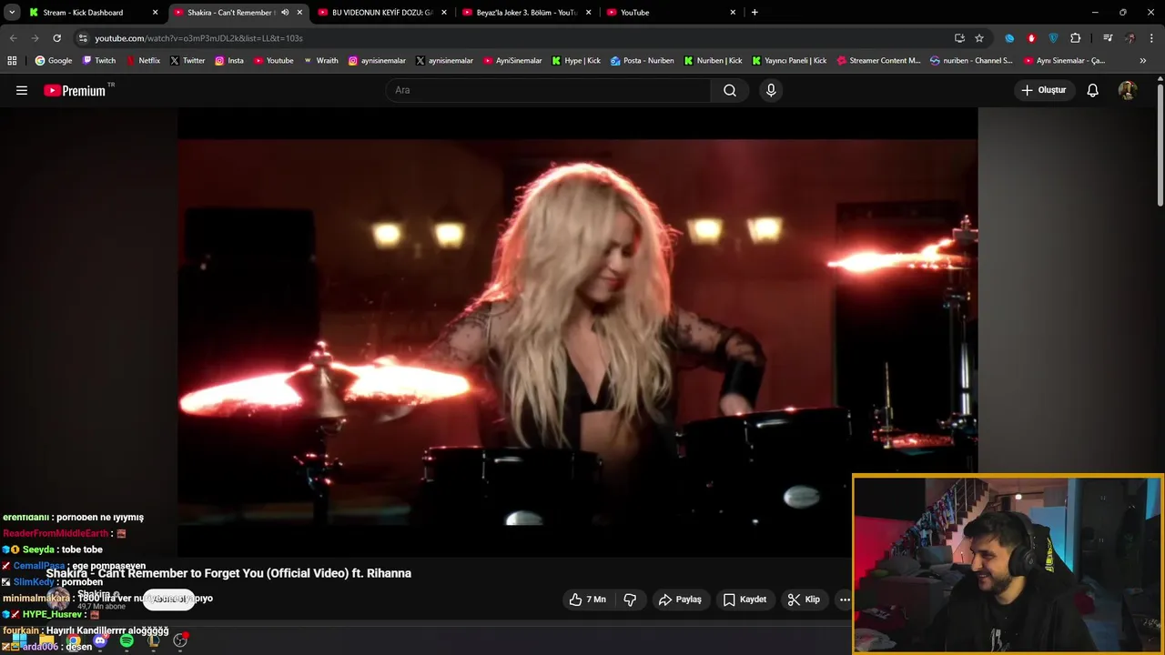The height and width of the screenshot is (655, 1165).
Task: Click the youtube.com address bar URL
Action: [x=198, y=38]
